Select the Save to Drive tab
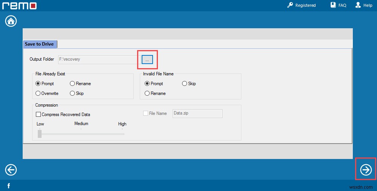The width and height of the screenshot is (377, 191). pos(40,44)
